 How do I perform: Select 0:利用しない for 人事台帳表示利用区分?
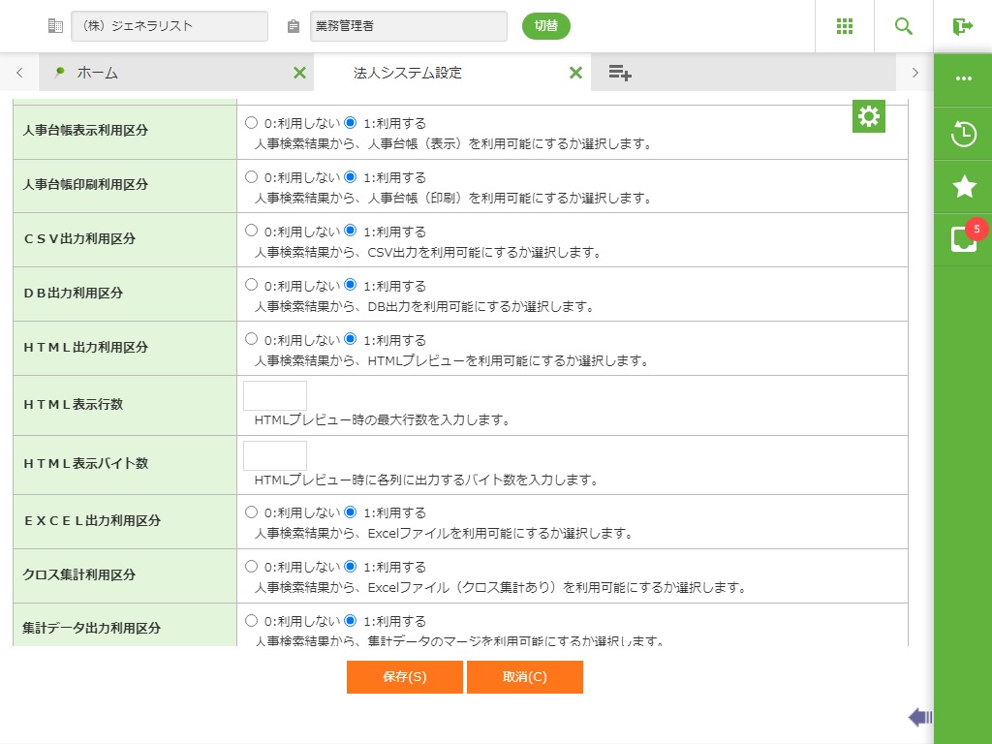pos(252,123)
